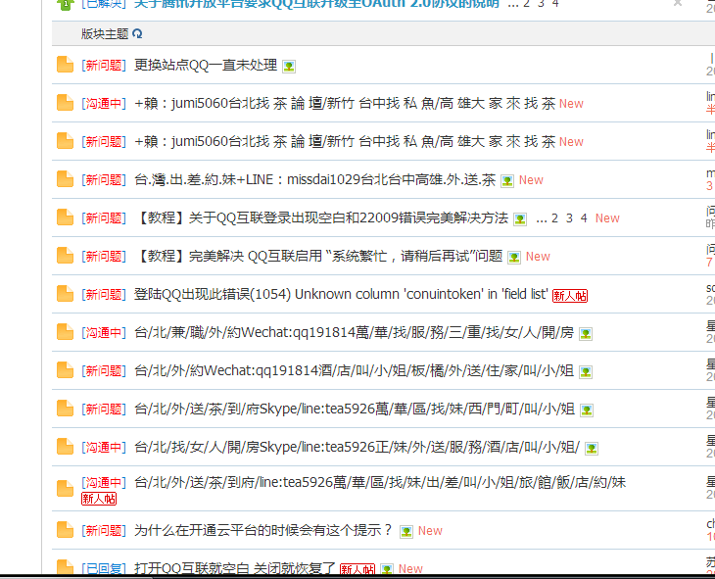The width and height of the screenshot is (715, 579).
Task: Click [新问题] tag before 为什么在开通云平台
Action: pyautogui.click(x=104, y=531)
